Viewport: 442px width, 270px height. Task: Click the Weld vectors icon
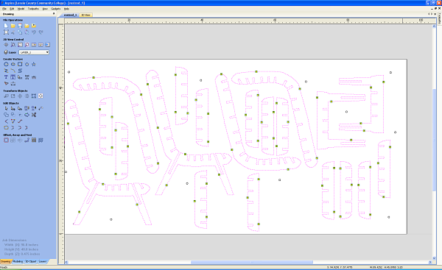pos(6,115)
